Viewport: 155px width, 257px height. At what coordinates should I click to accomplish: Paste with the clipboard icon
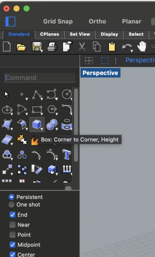(x=112, y=47)
